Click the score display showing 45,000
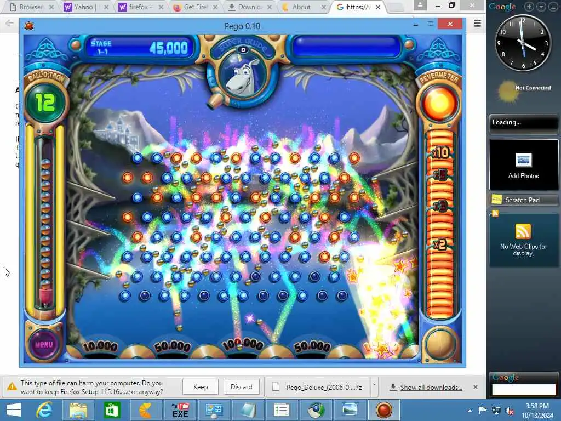The image size is (561, 421). 169,48
